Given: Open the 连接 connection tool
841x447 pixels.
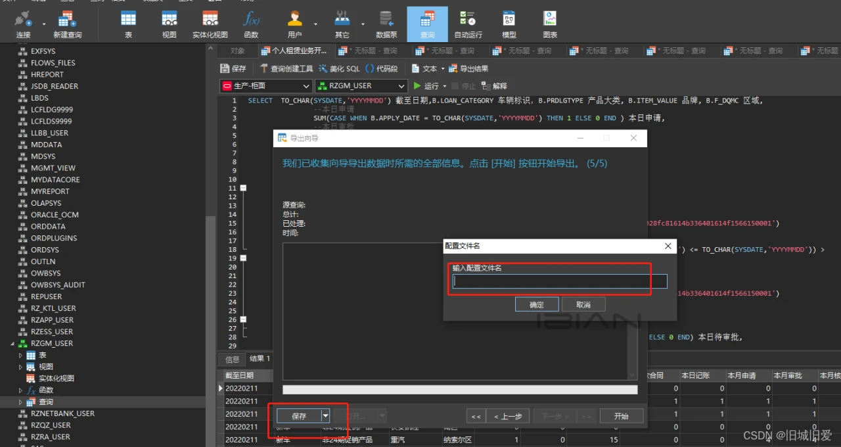Looking at the screenshot, I should [23, 24].
